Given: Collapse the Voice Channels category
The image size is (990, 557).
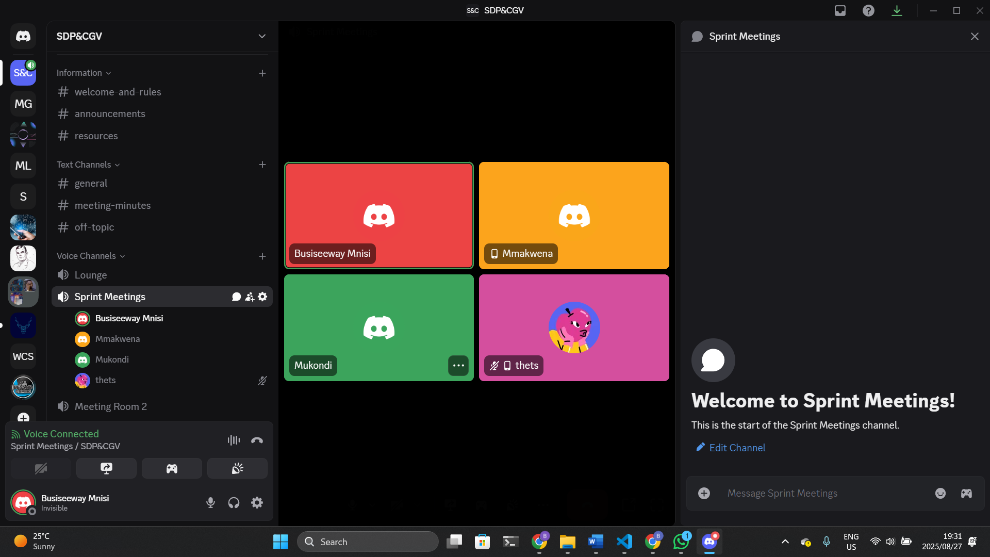Looking at the screenshot, I should [91, 256].
